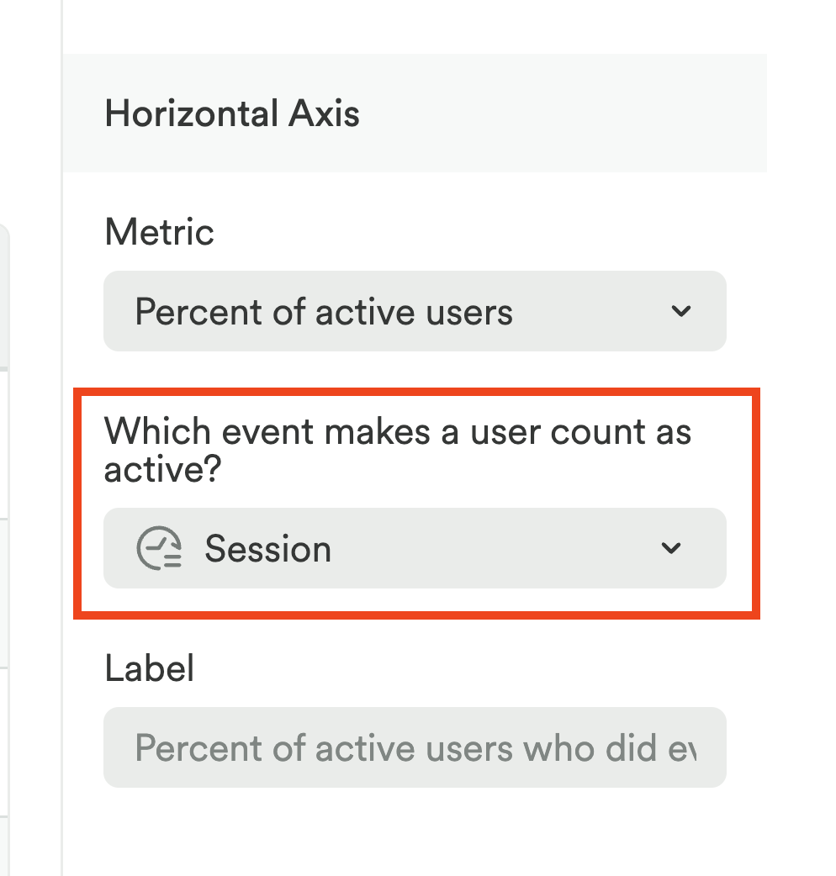Click the word "users" in the Metric selector
Viewport: 836px width, 876px height.
[470, 313]
